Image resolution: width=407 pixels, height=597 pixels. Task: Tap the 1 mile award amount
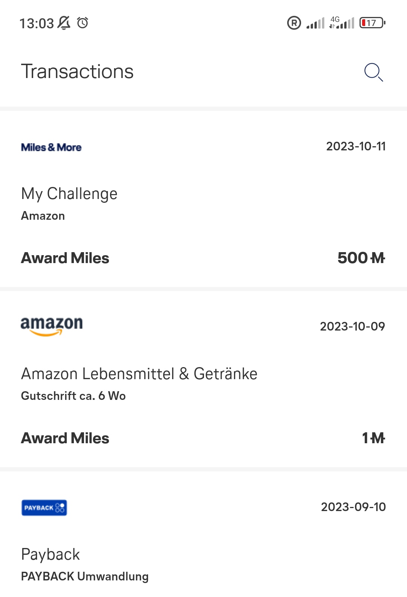pos(373,438)
